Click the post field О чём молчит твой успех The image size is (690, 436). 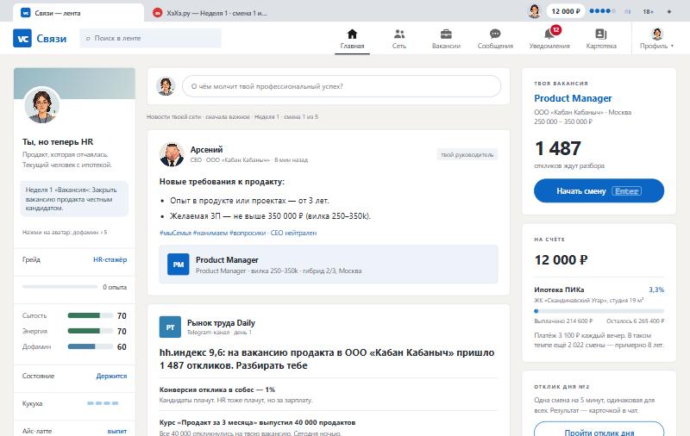point(342,86)
